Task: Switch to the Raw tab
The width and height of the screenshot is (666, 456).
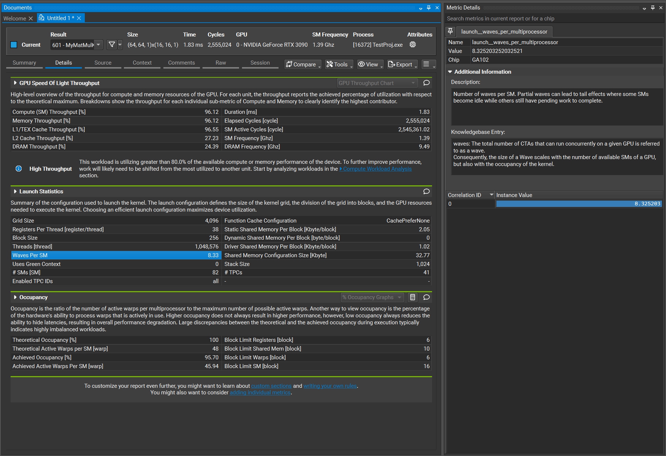Action: (x=221, y=63)
